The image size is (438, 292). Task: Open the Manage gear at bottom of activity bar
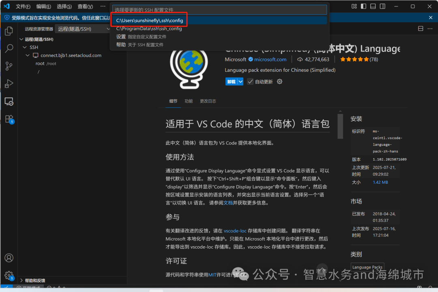(9, 275)
